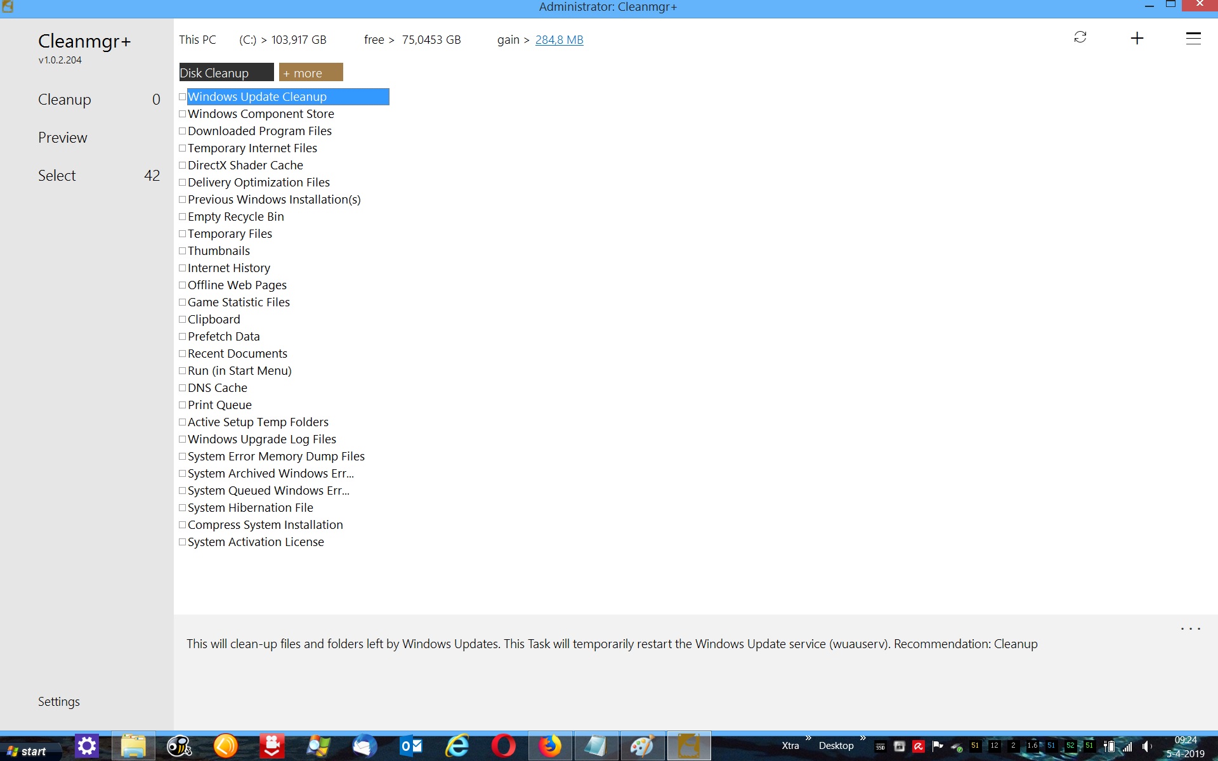The height and width of the screenshot is (761, 1218).
Task: Check the Windows Update Cleanup box
Action: click(183, 97)
